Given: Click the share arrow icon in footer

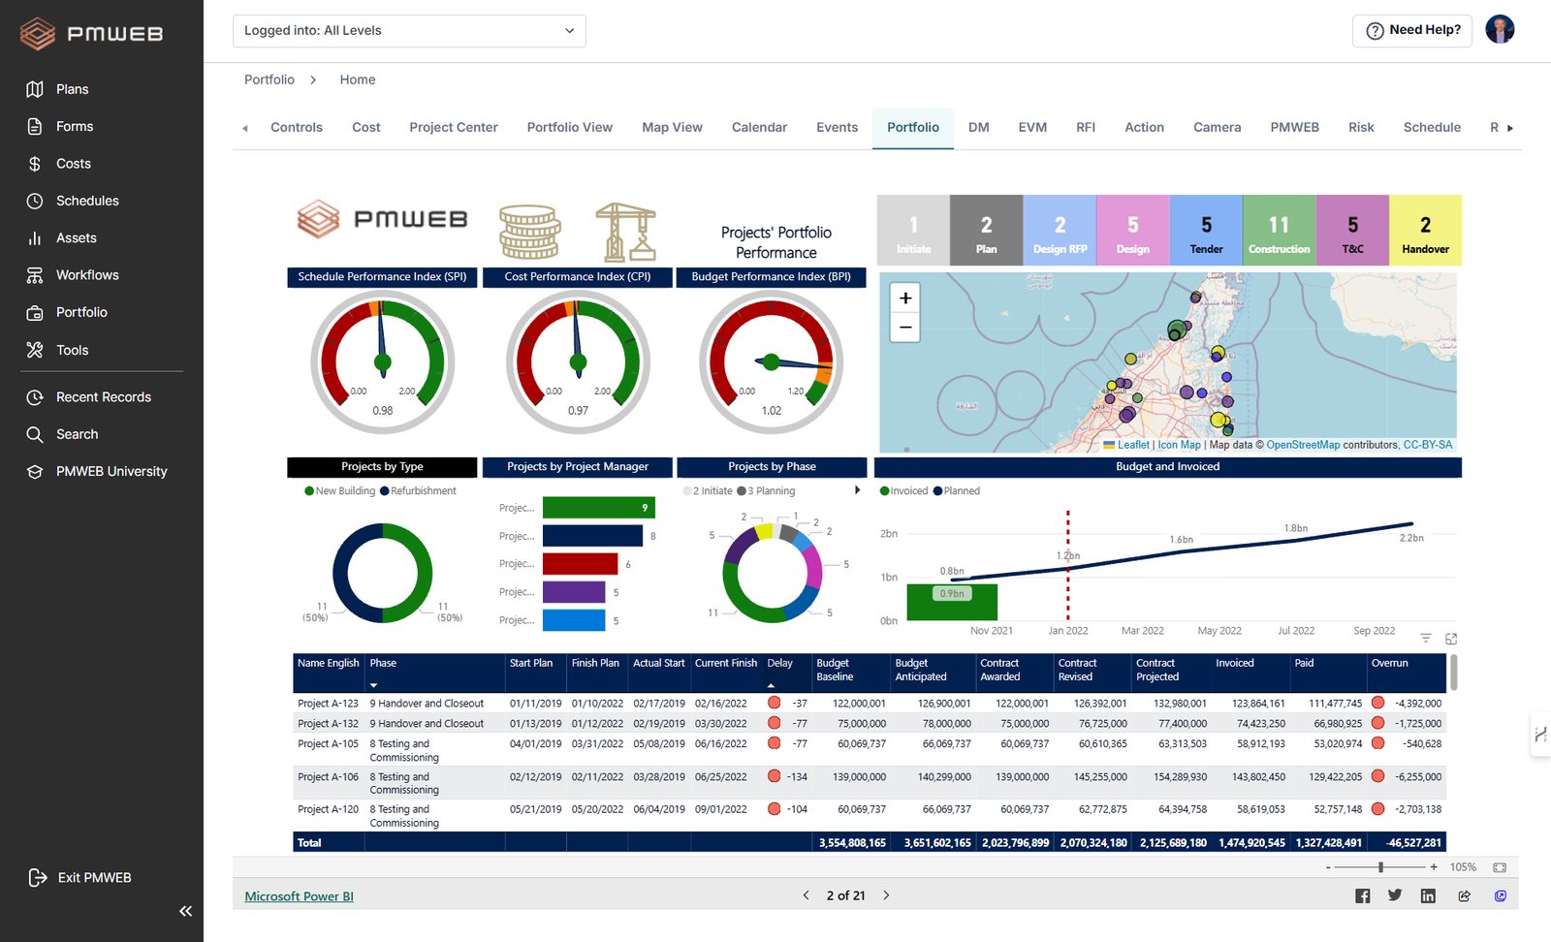Looking at the screenshot, I should point(1464,895).
